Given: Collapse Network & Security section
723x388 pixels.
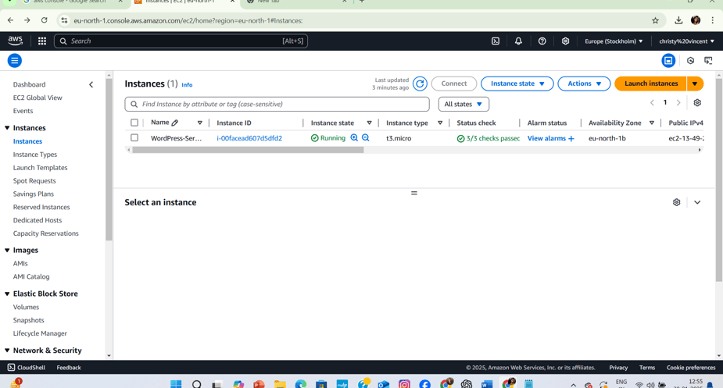Looking at the screenshot, I should (7, 351).
